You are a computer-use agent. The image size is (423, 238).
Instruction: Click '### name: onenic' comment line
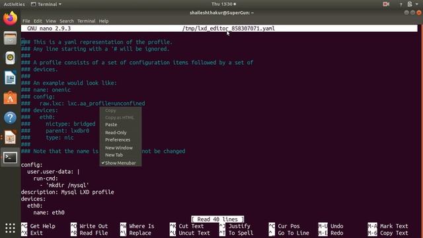point(46,90)
